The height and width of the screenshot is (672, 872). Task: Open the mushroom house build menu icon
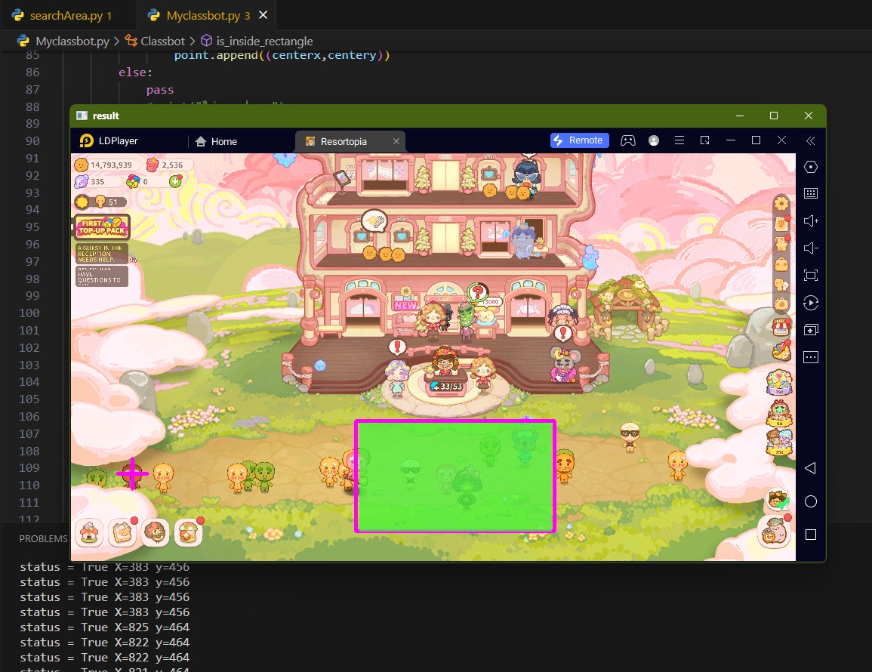click(89, 533)
